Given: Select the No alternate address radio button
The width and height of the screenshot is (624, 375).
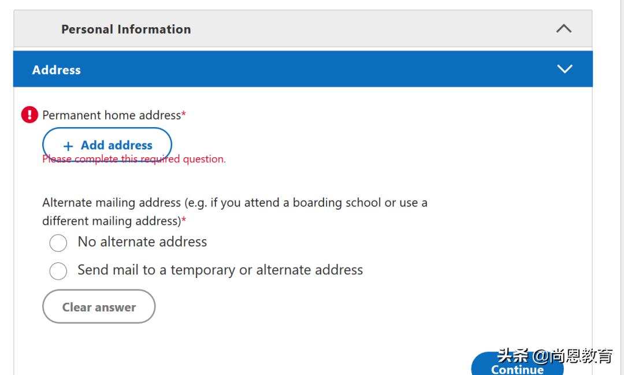Looking at the screenshot, I should pos(58,243).
